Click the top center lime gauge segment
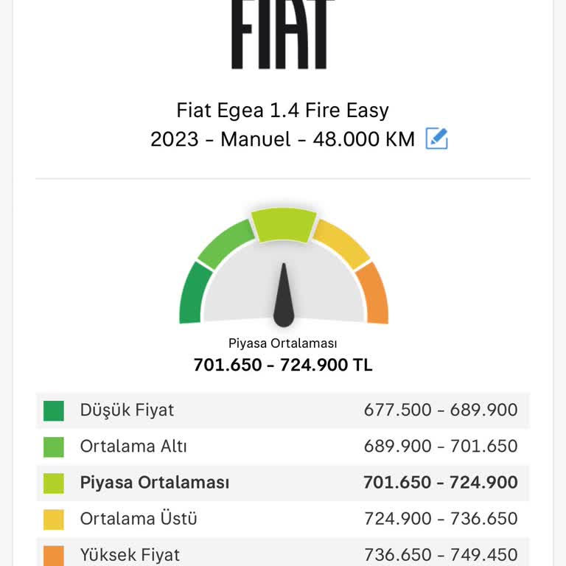This screenshot has height=566, width=566. (284, 224)
